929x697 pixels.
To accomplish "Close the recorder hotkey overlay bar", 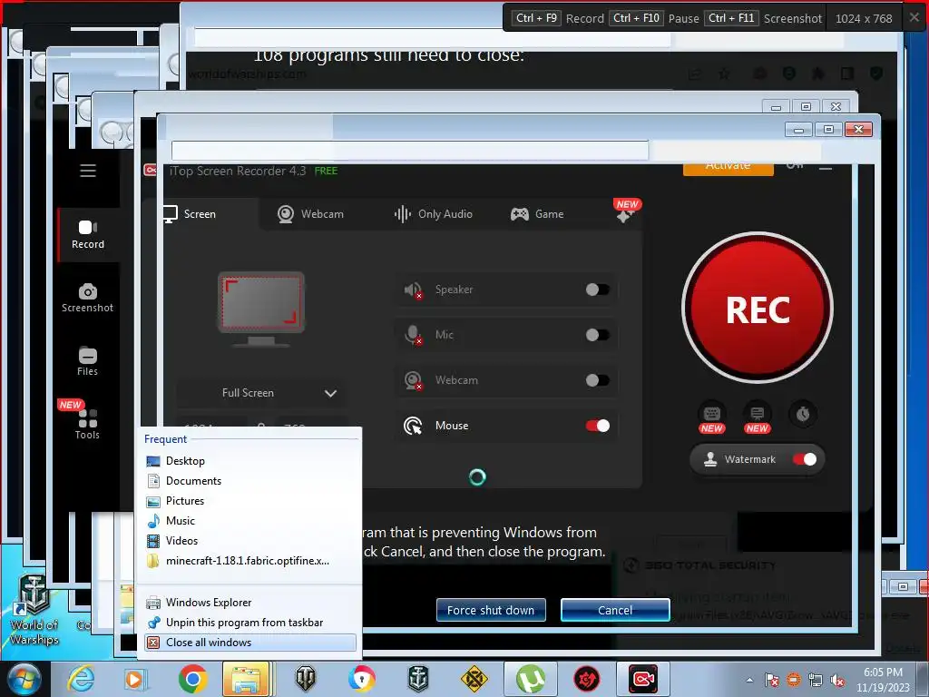I will coord(914,18).
